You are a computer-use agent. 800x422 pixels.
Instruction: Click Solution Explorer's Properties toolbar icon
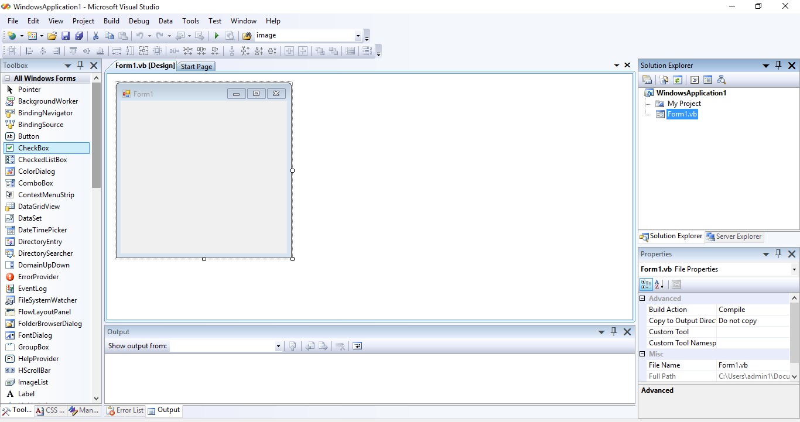[x=647, y=80]
